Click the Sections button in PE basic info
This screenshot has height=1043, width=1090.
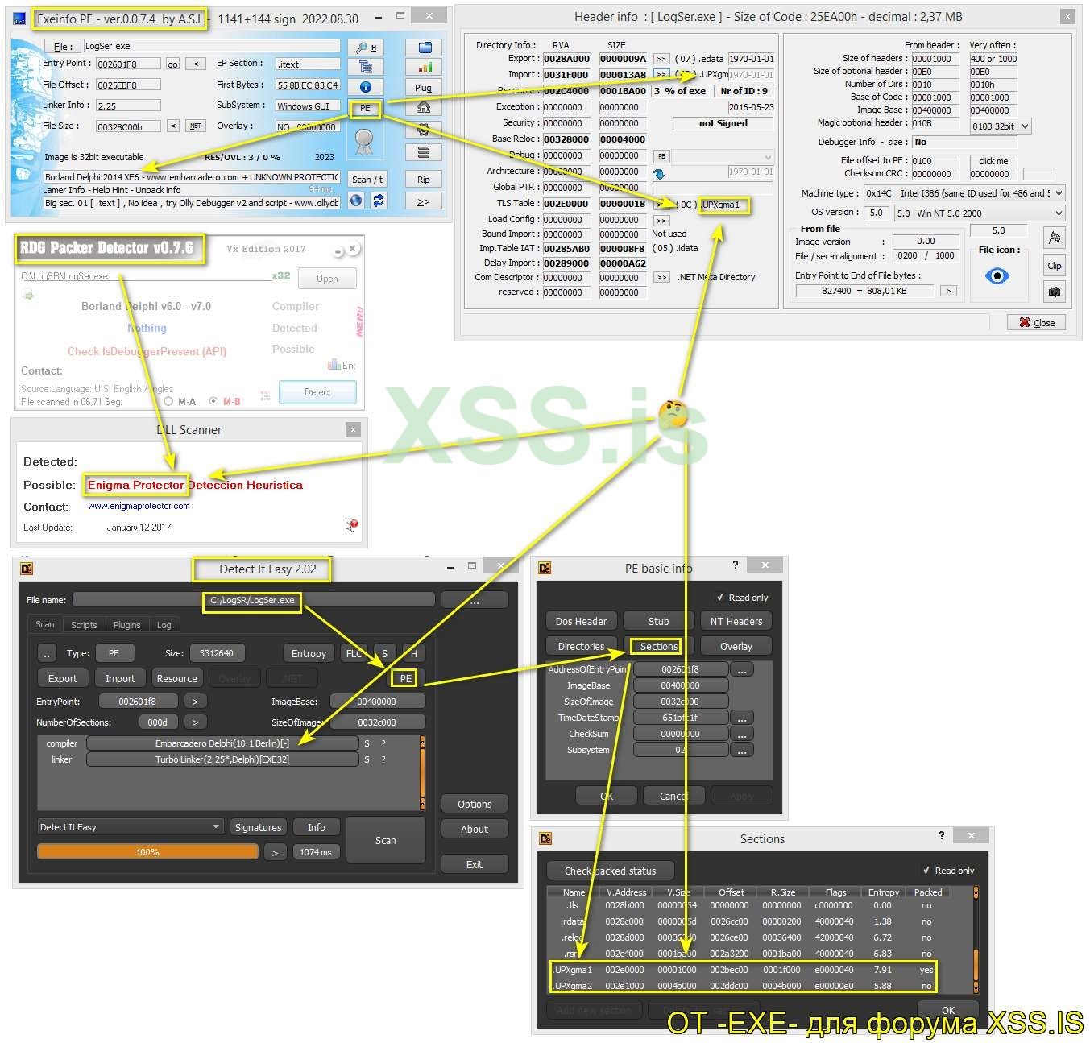pyautogui.click(x=658, y=646)
